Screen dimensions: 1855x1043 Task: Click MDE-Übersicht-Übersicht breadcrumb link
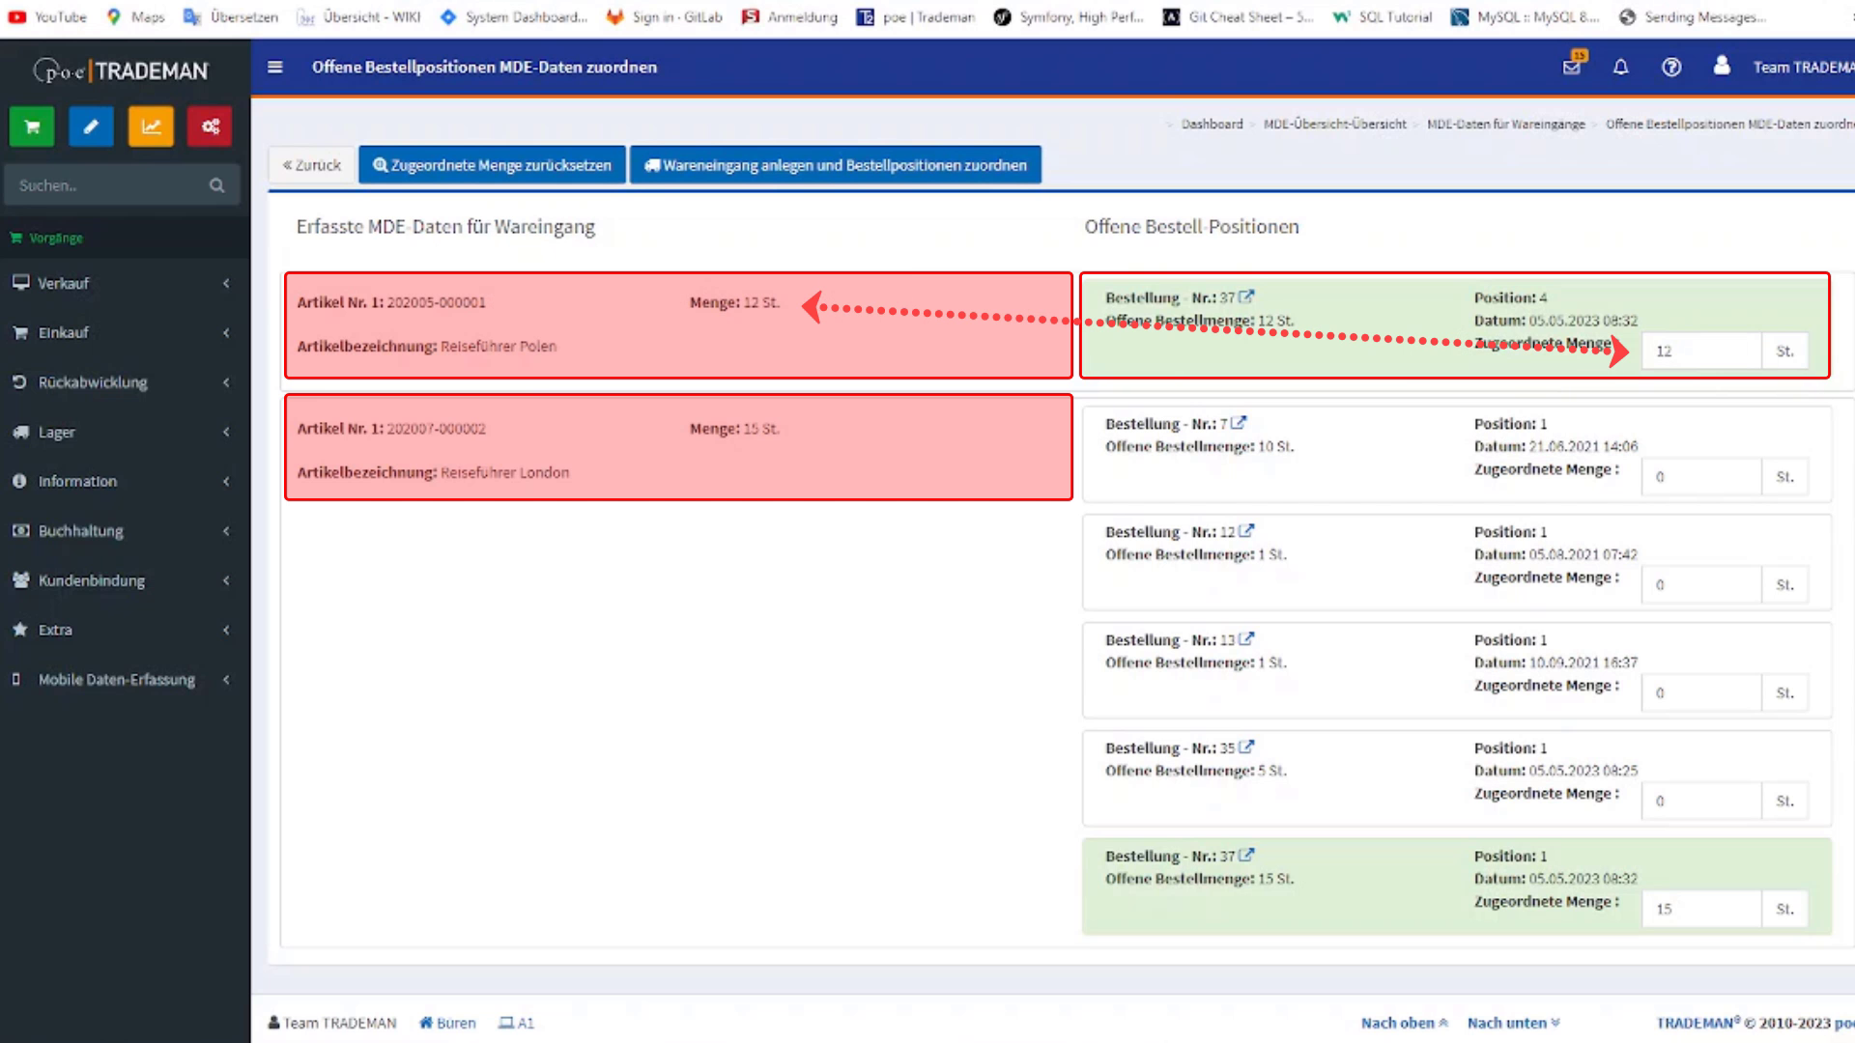pos(1334,124)
